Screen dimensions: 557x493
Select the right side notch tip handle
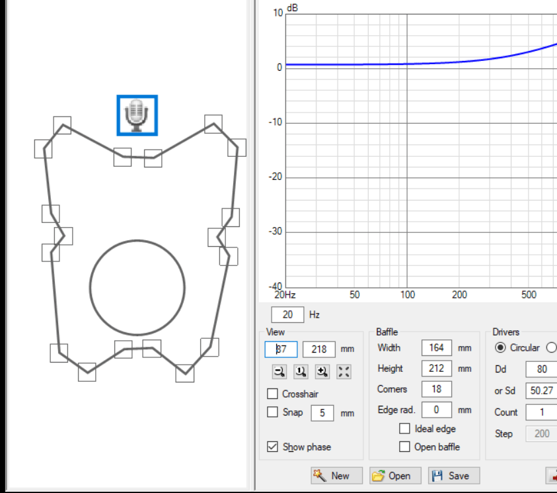[x=217, y=238]
